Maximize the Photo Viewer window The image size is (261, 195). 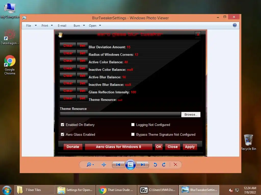tap(225, 17)
